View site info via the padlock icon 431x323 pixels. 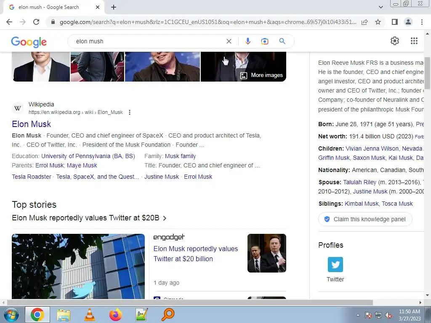point(53,22)
